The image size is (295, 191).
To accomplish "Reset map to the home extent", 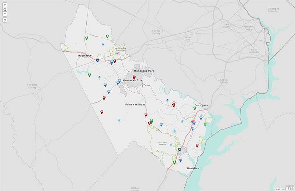I will 5,10.
